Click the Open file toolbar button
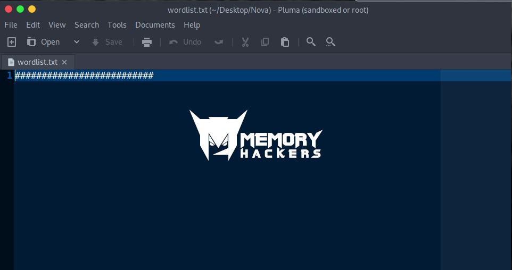 coord(43,42)
